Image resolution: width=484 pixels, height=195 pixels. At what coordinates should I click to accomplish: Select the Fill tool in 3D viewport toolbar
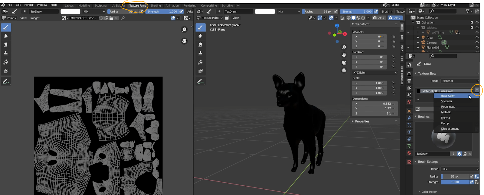click(x=200, y=62)
